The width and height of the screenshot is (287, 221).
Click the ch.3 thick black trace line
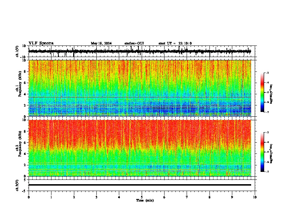coord(140,185)
